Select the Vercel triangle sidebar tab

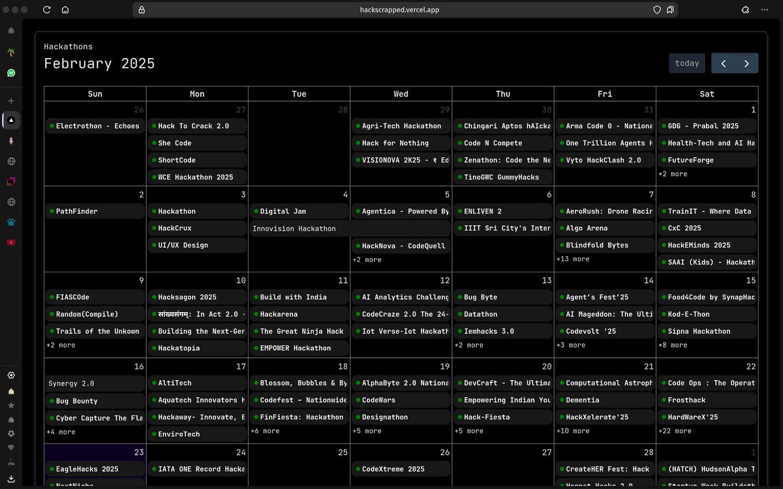click(x=12, y=120)
